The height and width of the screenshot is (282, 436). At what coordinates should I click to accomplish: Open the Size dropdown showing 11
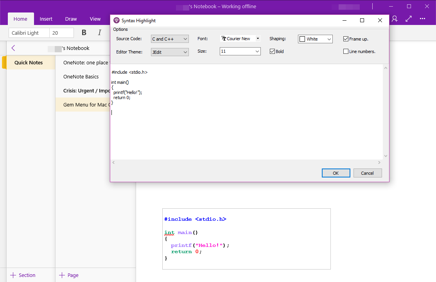[240, 51]
